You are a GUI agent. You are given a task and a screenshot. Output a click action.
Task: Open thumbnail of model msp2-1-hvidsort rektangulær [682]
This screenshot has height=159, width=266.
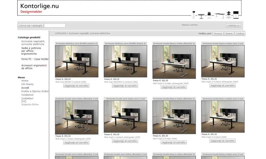[x=223, y=61]
